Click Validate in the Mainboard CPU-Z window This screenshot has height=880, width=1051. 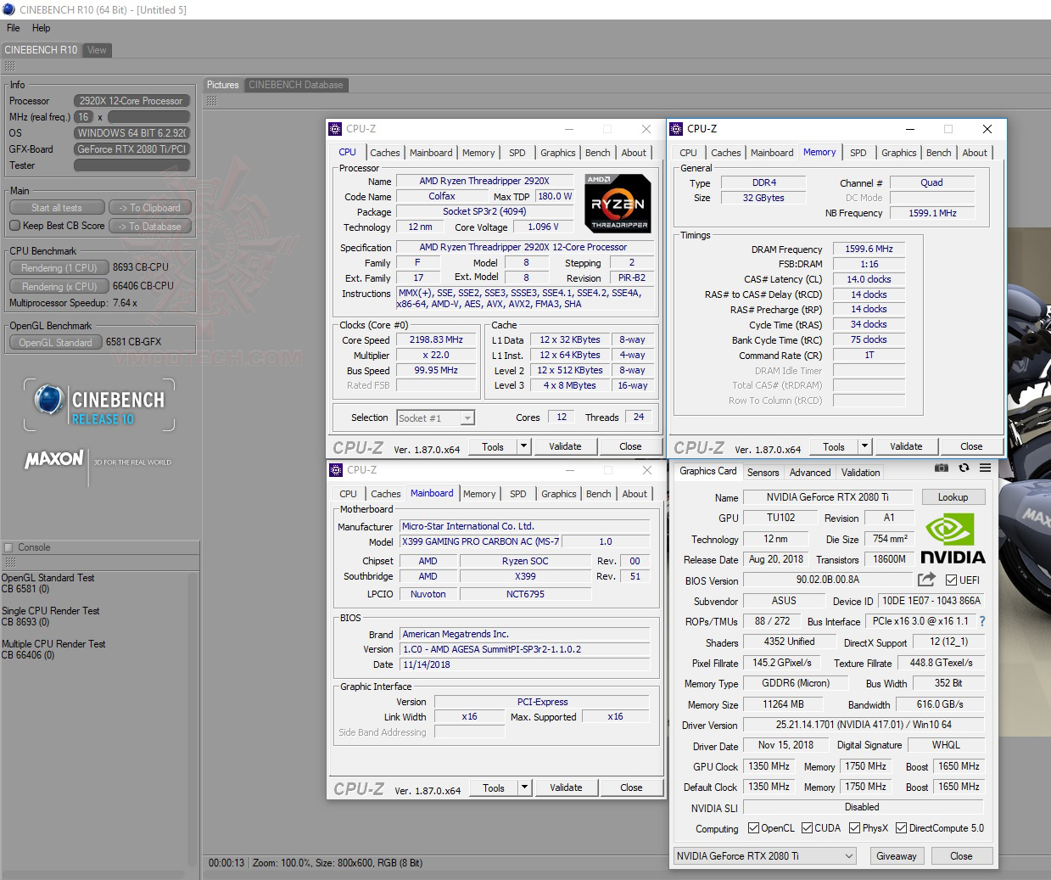tap(566, 788)
